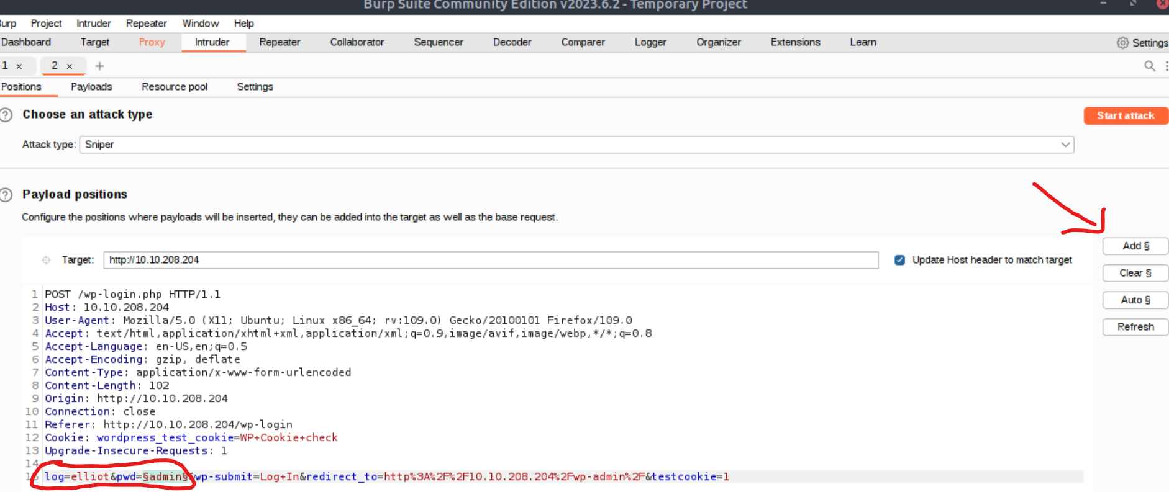Select the Payloads sub-tab
The height and width of the screenshot is (492, 1169).
[91, 87]
